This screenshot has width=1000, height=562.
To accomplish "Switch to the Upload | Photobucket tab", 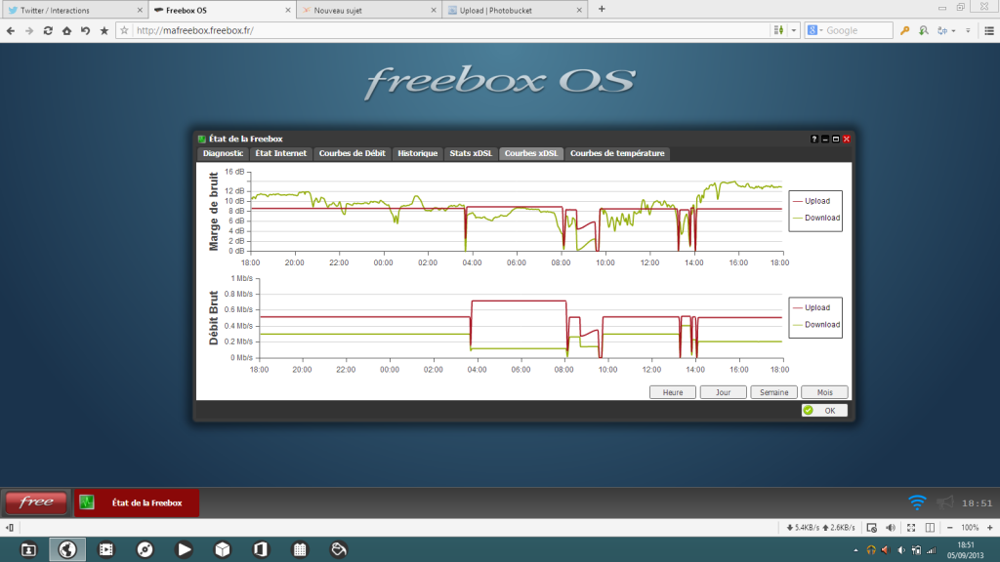I will (x=516, y=10).
